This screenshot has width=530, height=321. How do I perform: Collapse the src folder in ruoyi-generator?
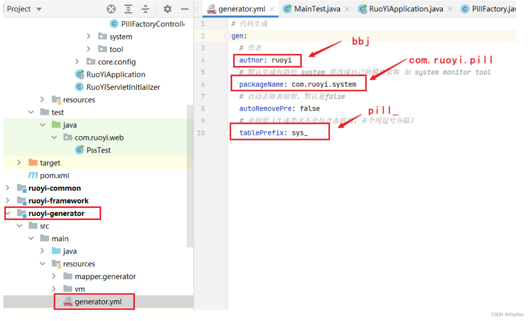click(x=19, y=226)
